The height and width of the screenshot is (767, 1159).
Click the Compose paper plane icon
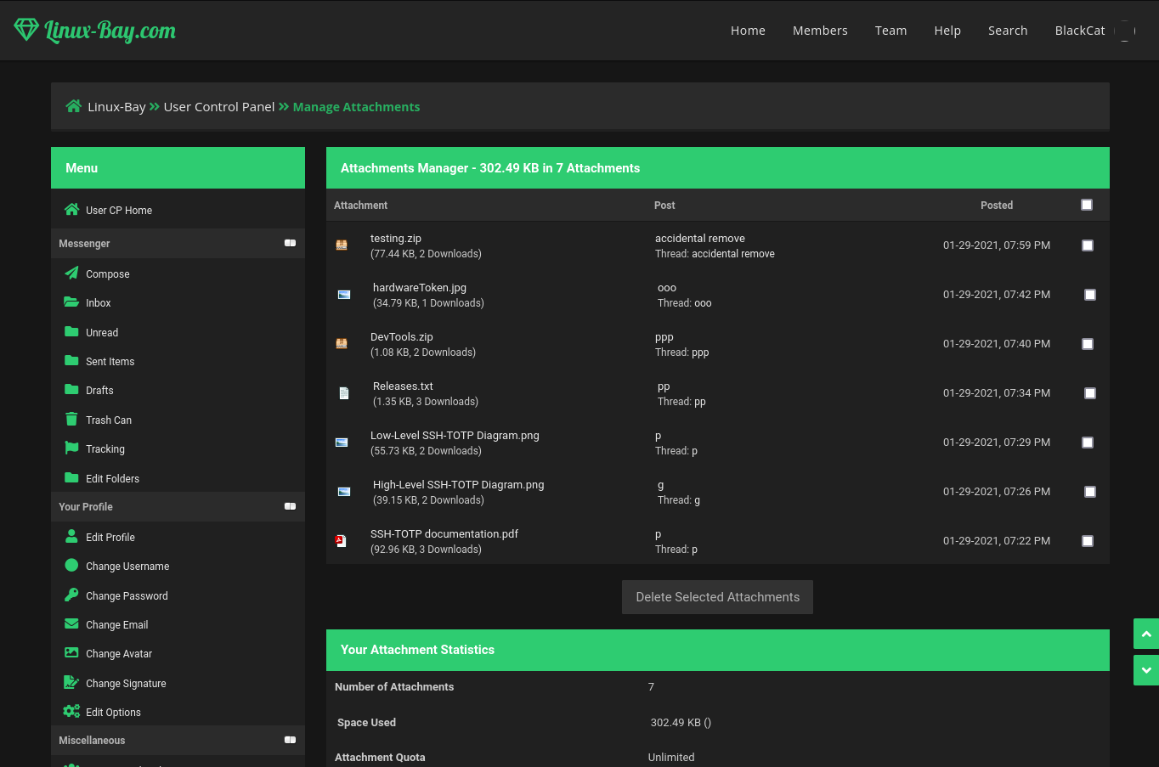tap(71, 274)
